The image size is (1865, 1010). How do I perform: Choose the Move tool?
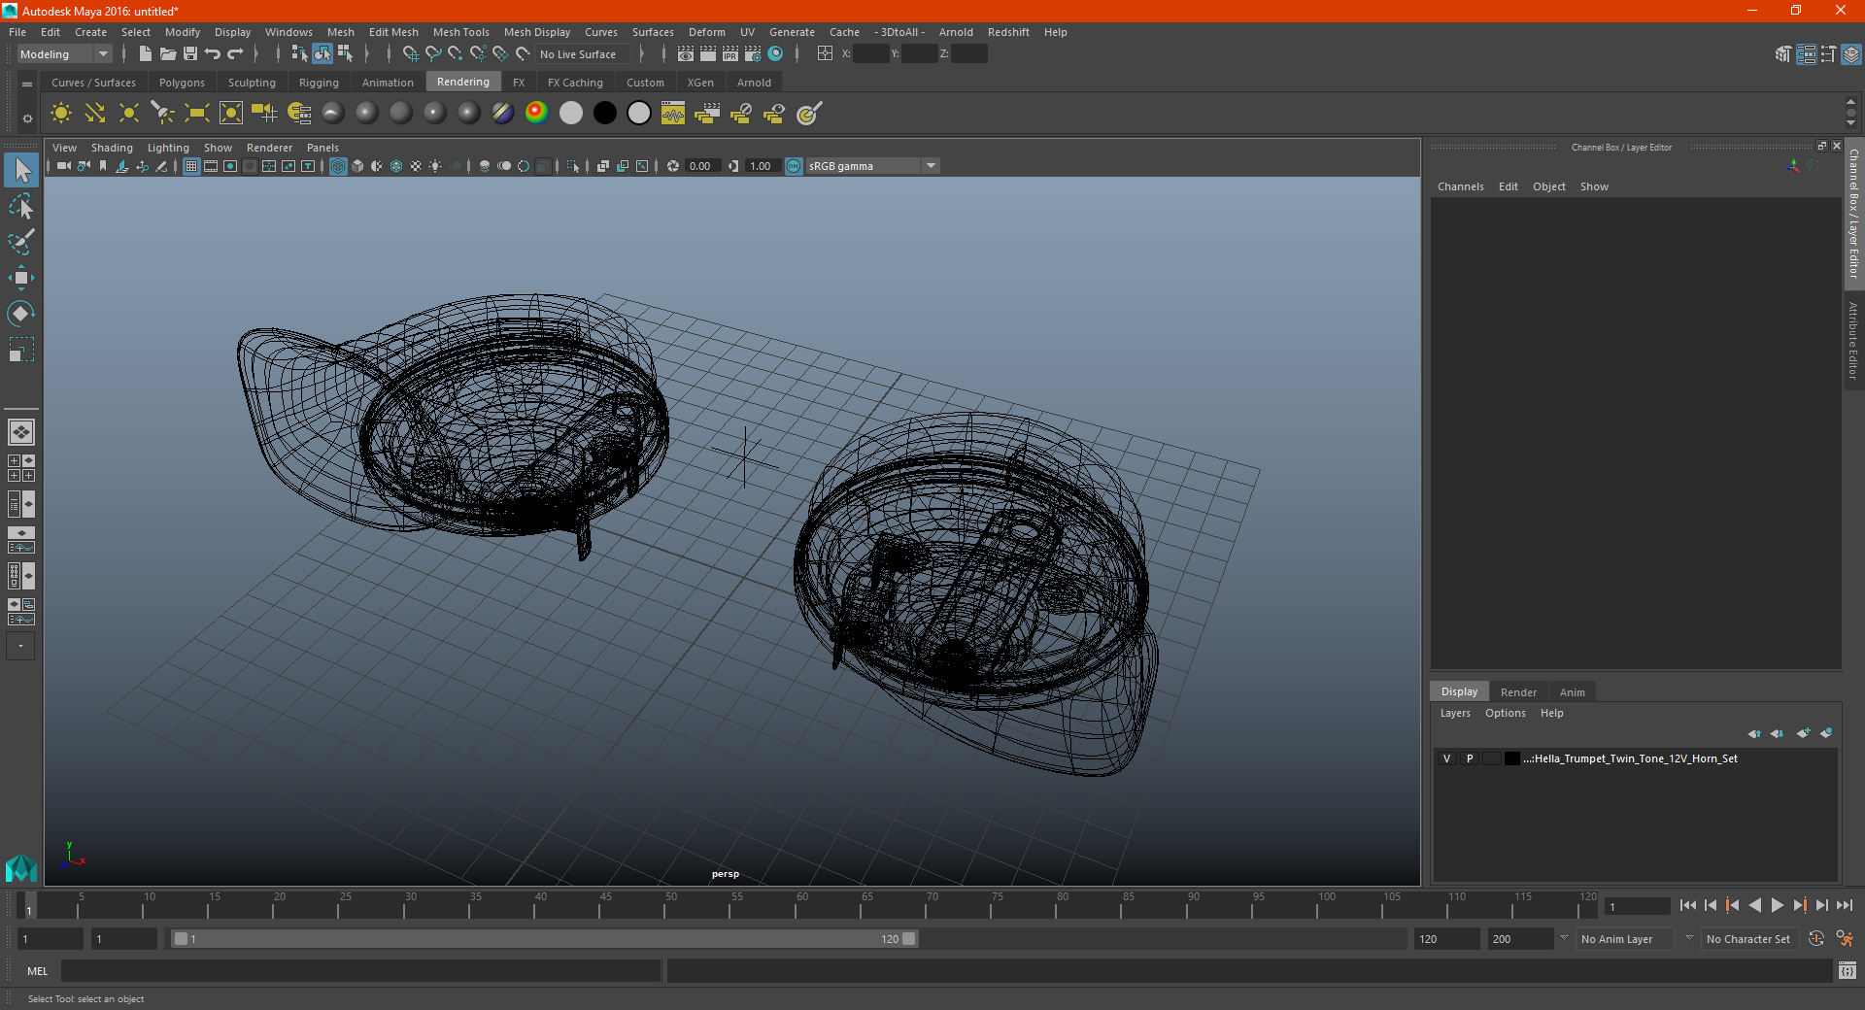pos(20,278)
